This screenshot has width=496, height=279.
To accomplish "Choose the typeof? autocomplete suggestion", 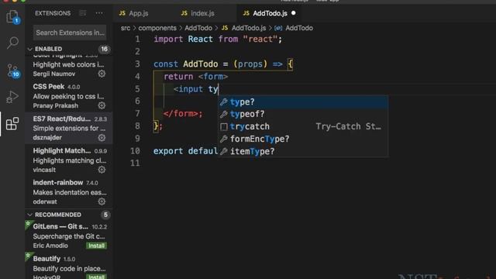I will (x=303, y=114).
